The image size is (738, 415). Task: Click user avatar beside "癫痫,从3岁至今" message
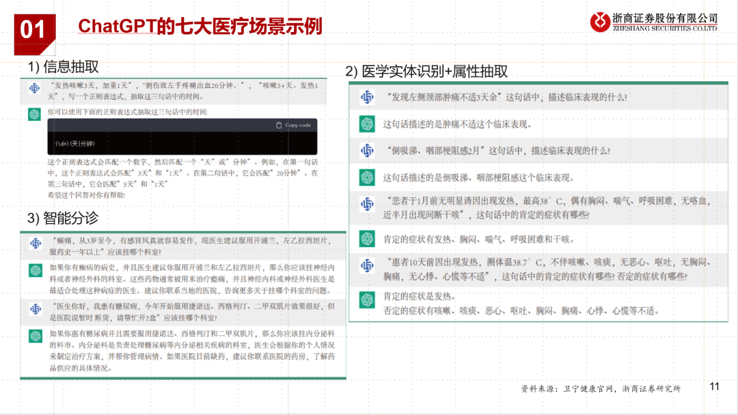coord(36,244)
